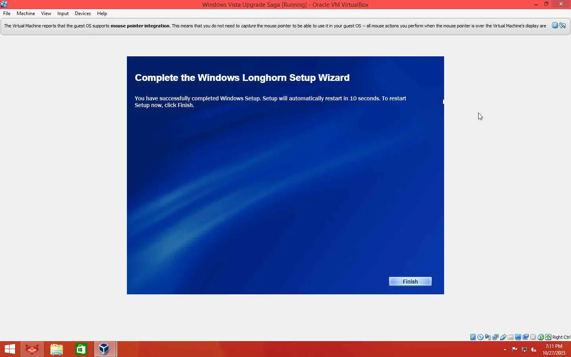Click the muted volume tray icon

click(534, 349)
